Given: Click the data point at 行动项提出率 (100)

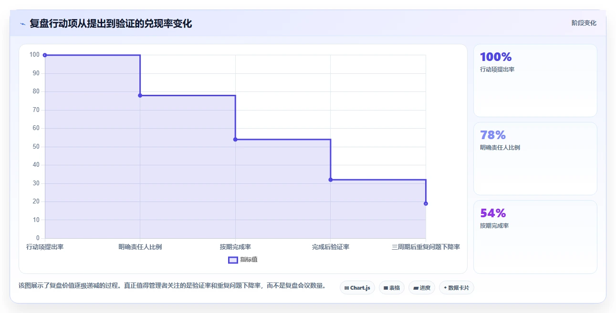Looking at the screenshot, I should point(45,55).
